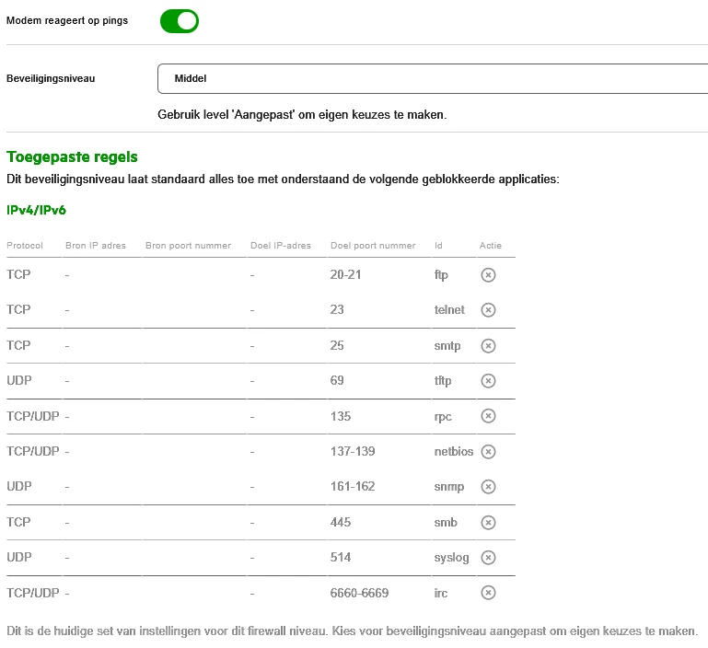Click the remove icon for the ftp rule
Image resolution: width=708 pixels, height=648 pixels.
click(489, 275)
